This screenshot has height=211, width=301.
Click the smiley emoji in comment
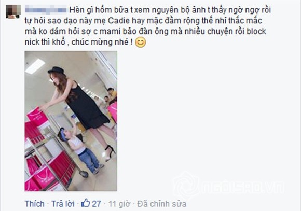[x=141, y=43]
